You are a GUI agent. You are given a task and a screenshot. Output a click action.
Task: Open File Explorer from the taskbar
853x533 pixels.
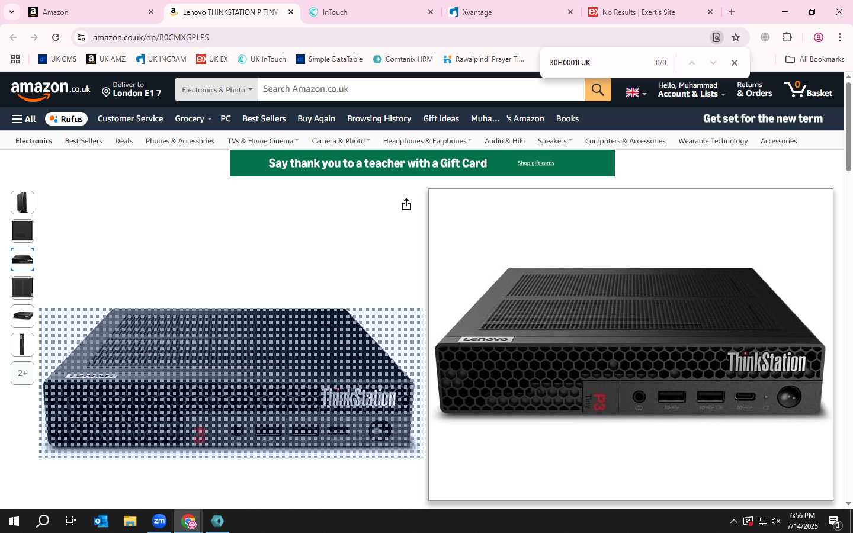pyautogui.click(x=130, y=521)
